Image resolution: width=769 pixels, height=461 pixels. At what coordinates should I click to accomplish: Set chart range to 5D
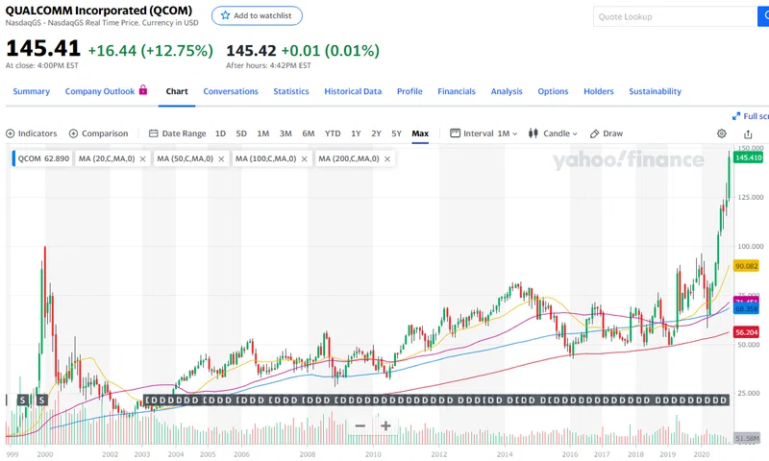click(241, 133)
